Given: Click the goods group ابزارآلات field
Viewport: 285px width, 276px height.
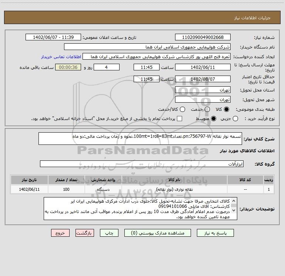Looking at the screenshot, I should (x=142, y=164).
